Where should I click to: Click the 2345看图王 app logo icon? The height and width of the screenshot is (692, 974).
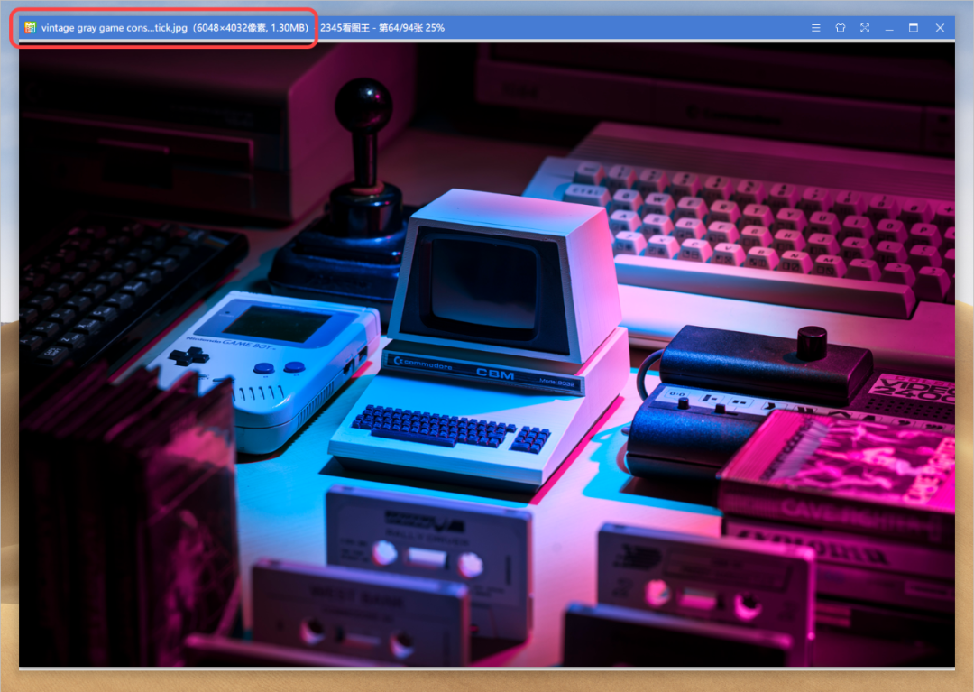[x=30, y=27]
